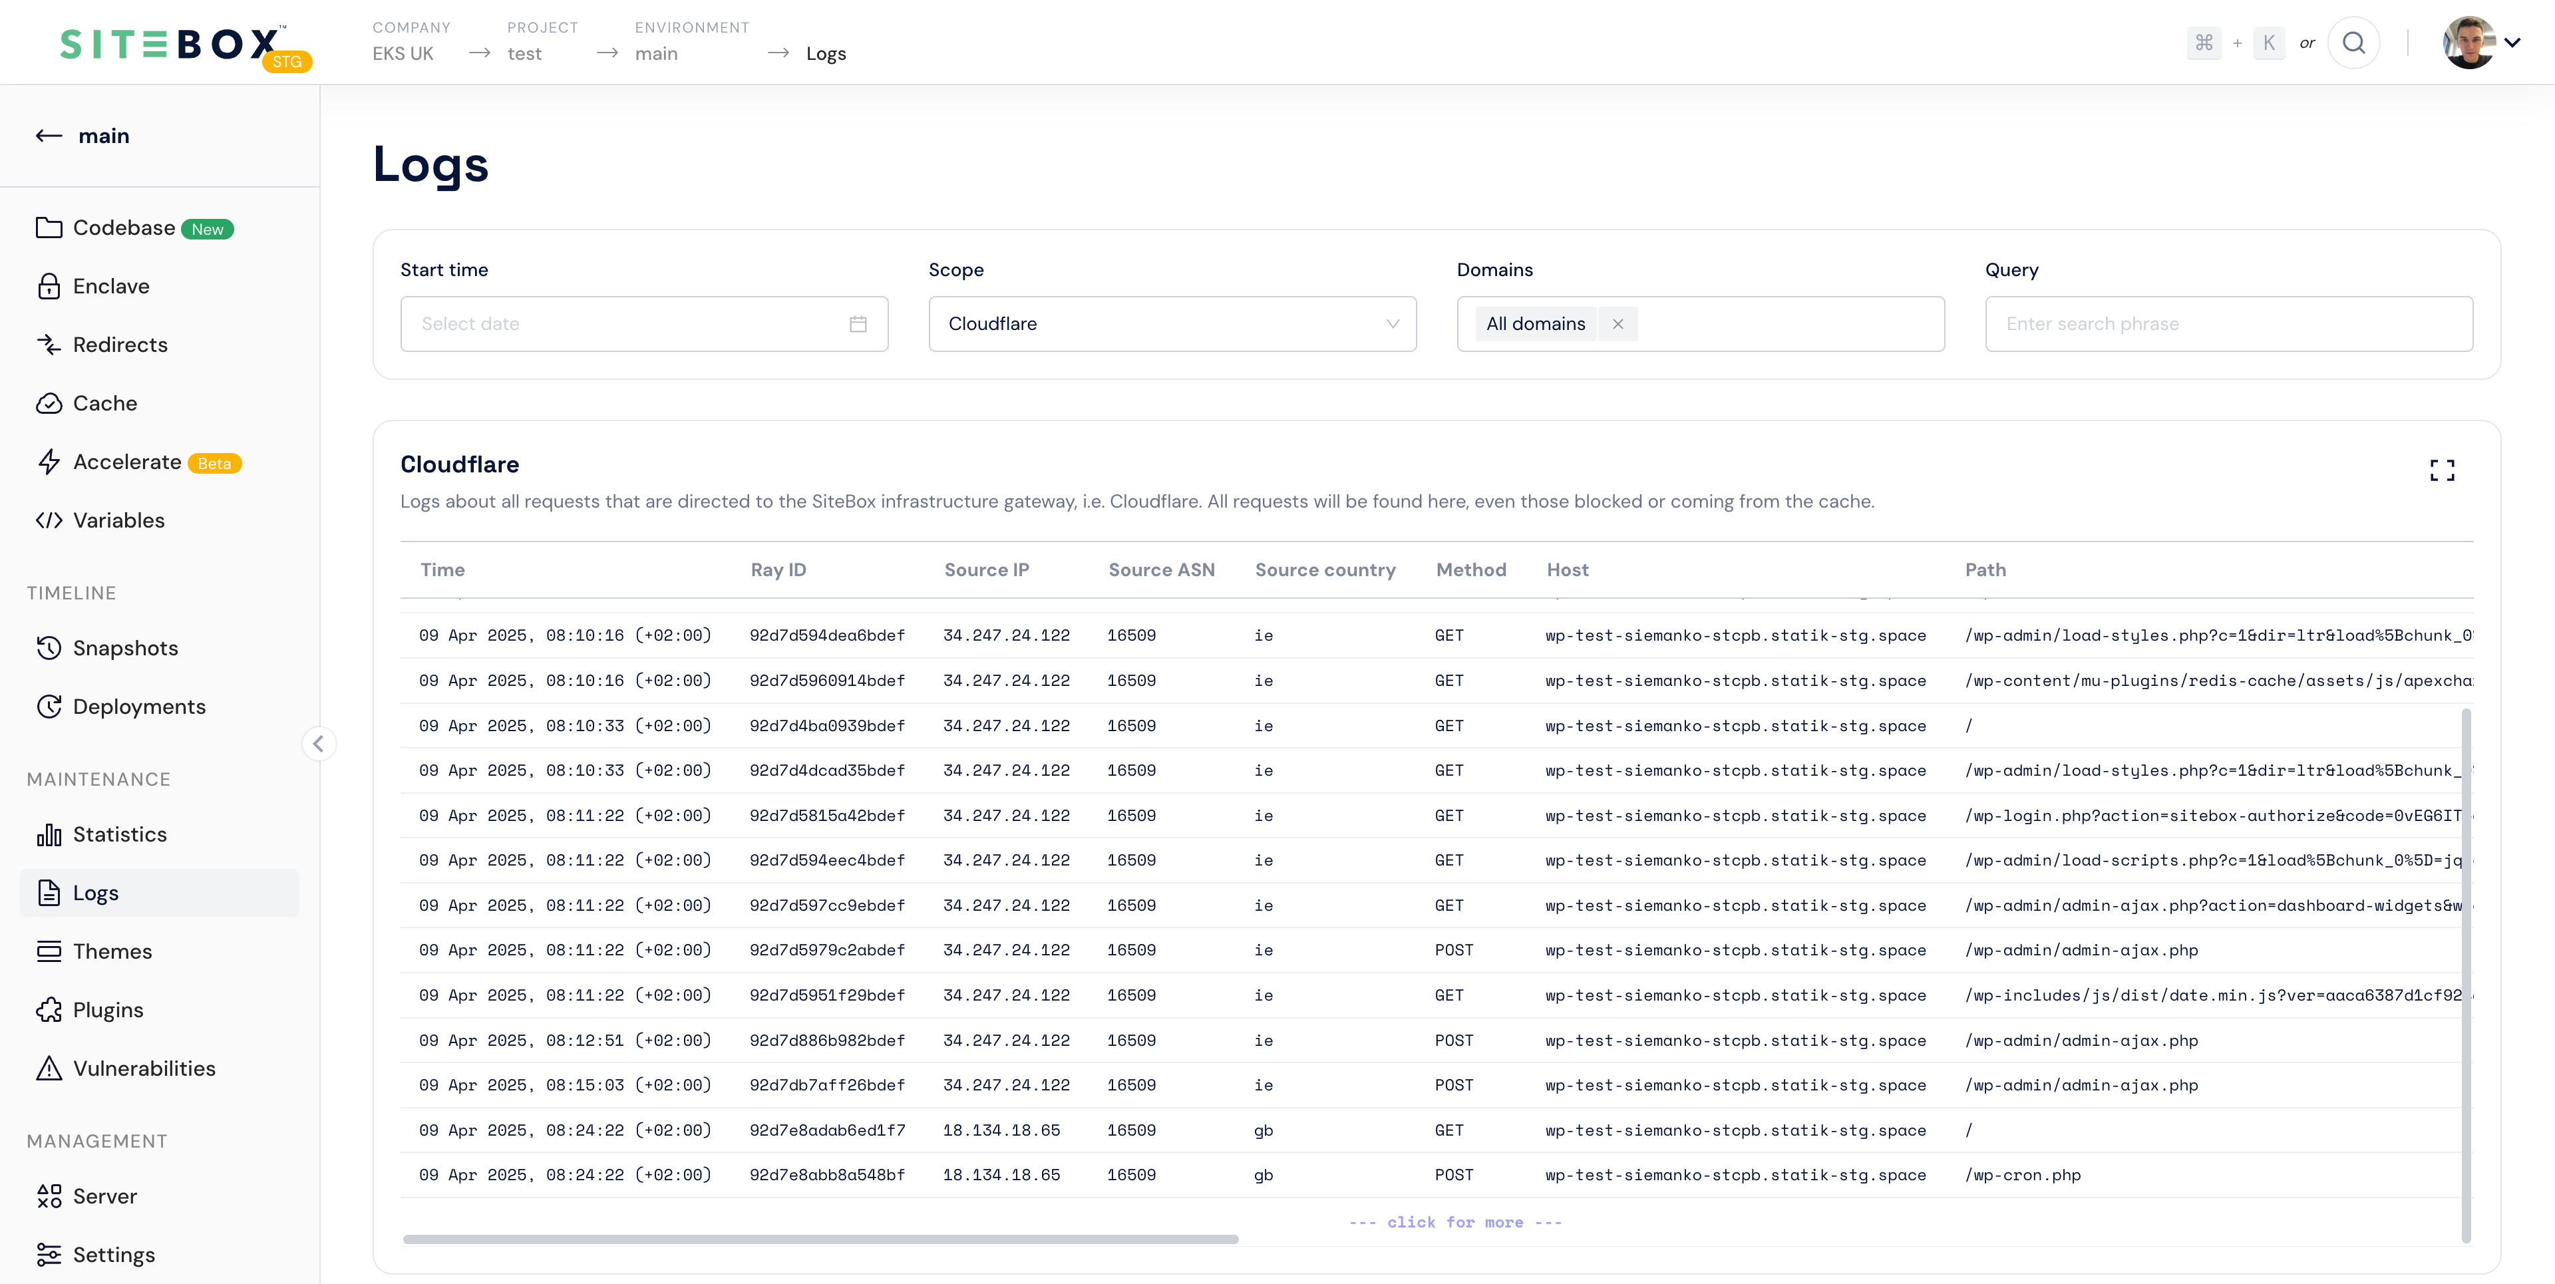Click the /wp-cron.php path cell
This screenshot has width=2555, height=1284.
[x=2023, y=1176]
